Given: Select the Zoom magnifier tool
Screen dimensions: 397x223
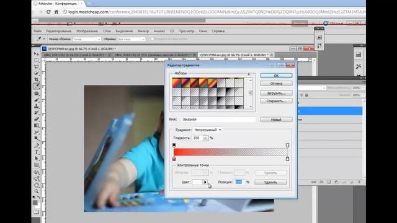Looking at the screenshot, I should (x=37, y=191).
